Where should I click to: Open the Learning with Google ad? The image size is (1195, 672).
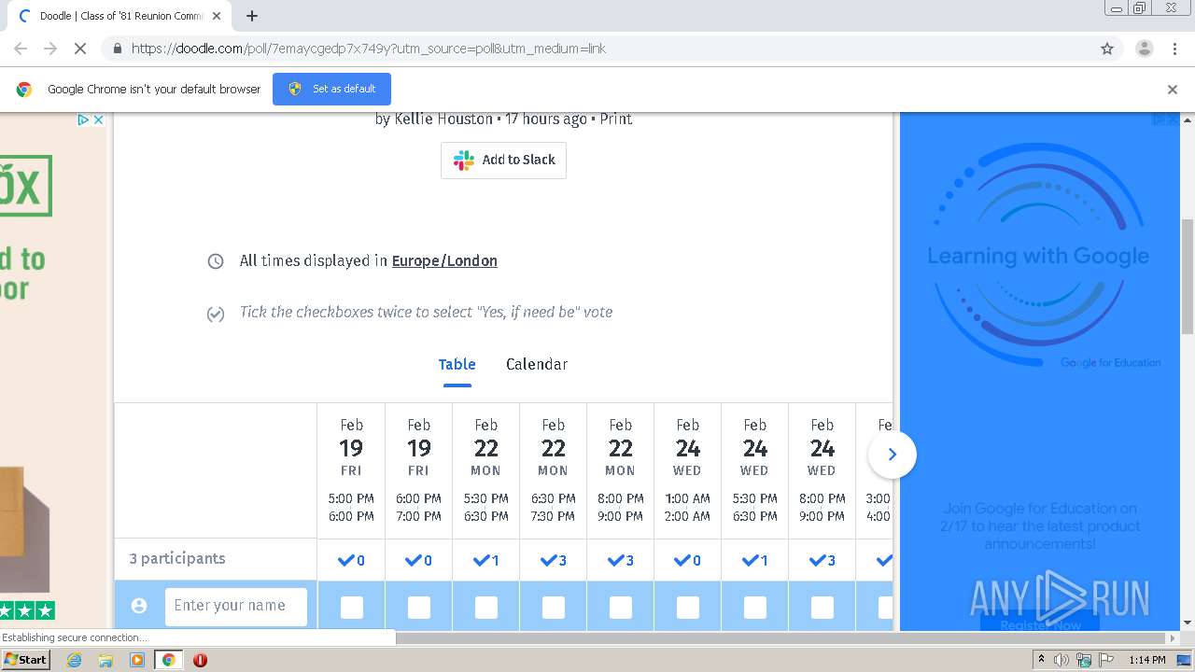1038,371
